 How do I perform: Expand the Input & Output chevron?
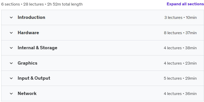pyautogui.click(x=11, y=78)
